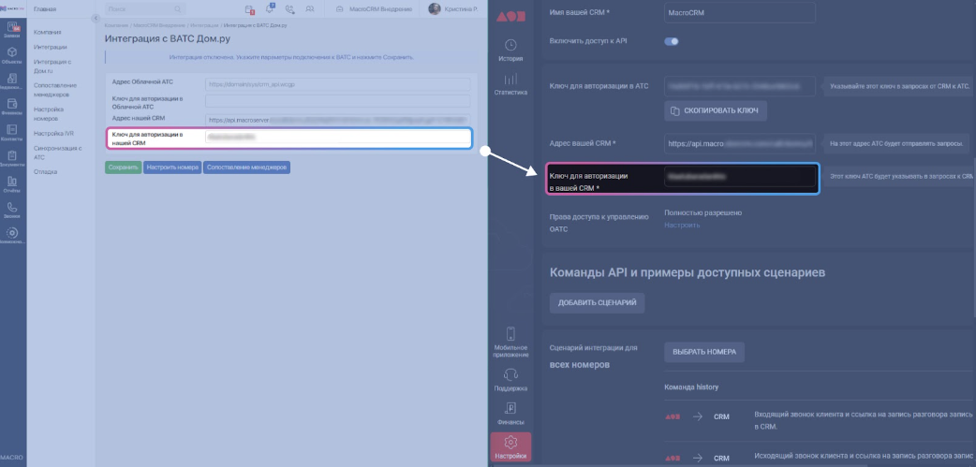Collapse the left menu panel chevron

pyautogui.click(x=96, y=18)
